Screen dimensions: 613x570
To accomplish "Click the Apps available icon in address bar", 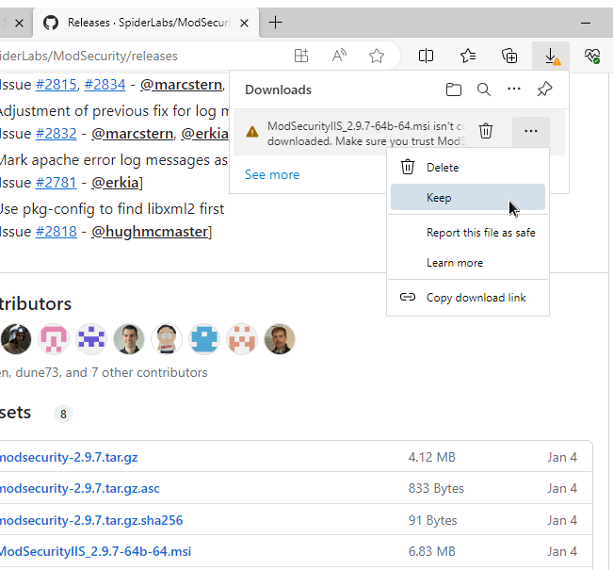I will (301, 56).
